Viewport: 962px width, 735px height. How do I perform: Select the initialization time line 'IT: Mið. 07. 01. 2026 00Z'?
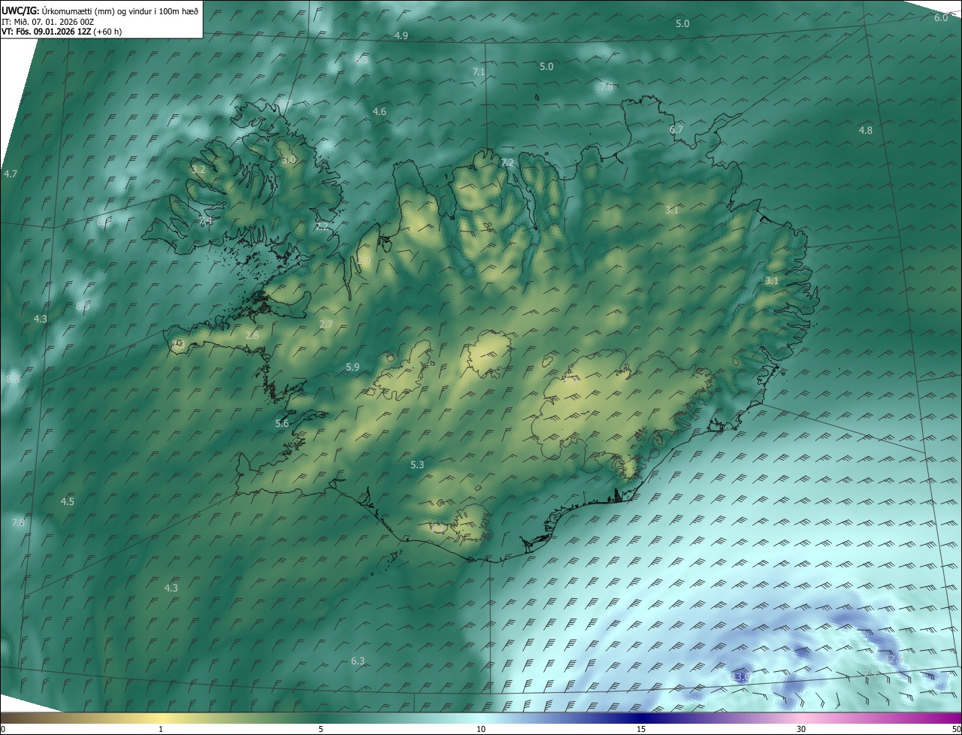click(47, 21)
